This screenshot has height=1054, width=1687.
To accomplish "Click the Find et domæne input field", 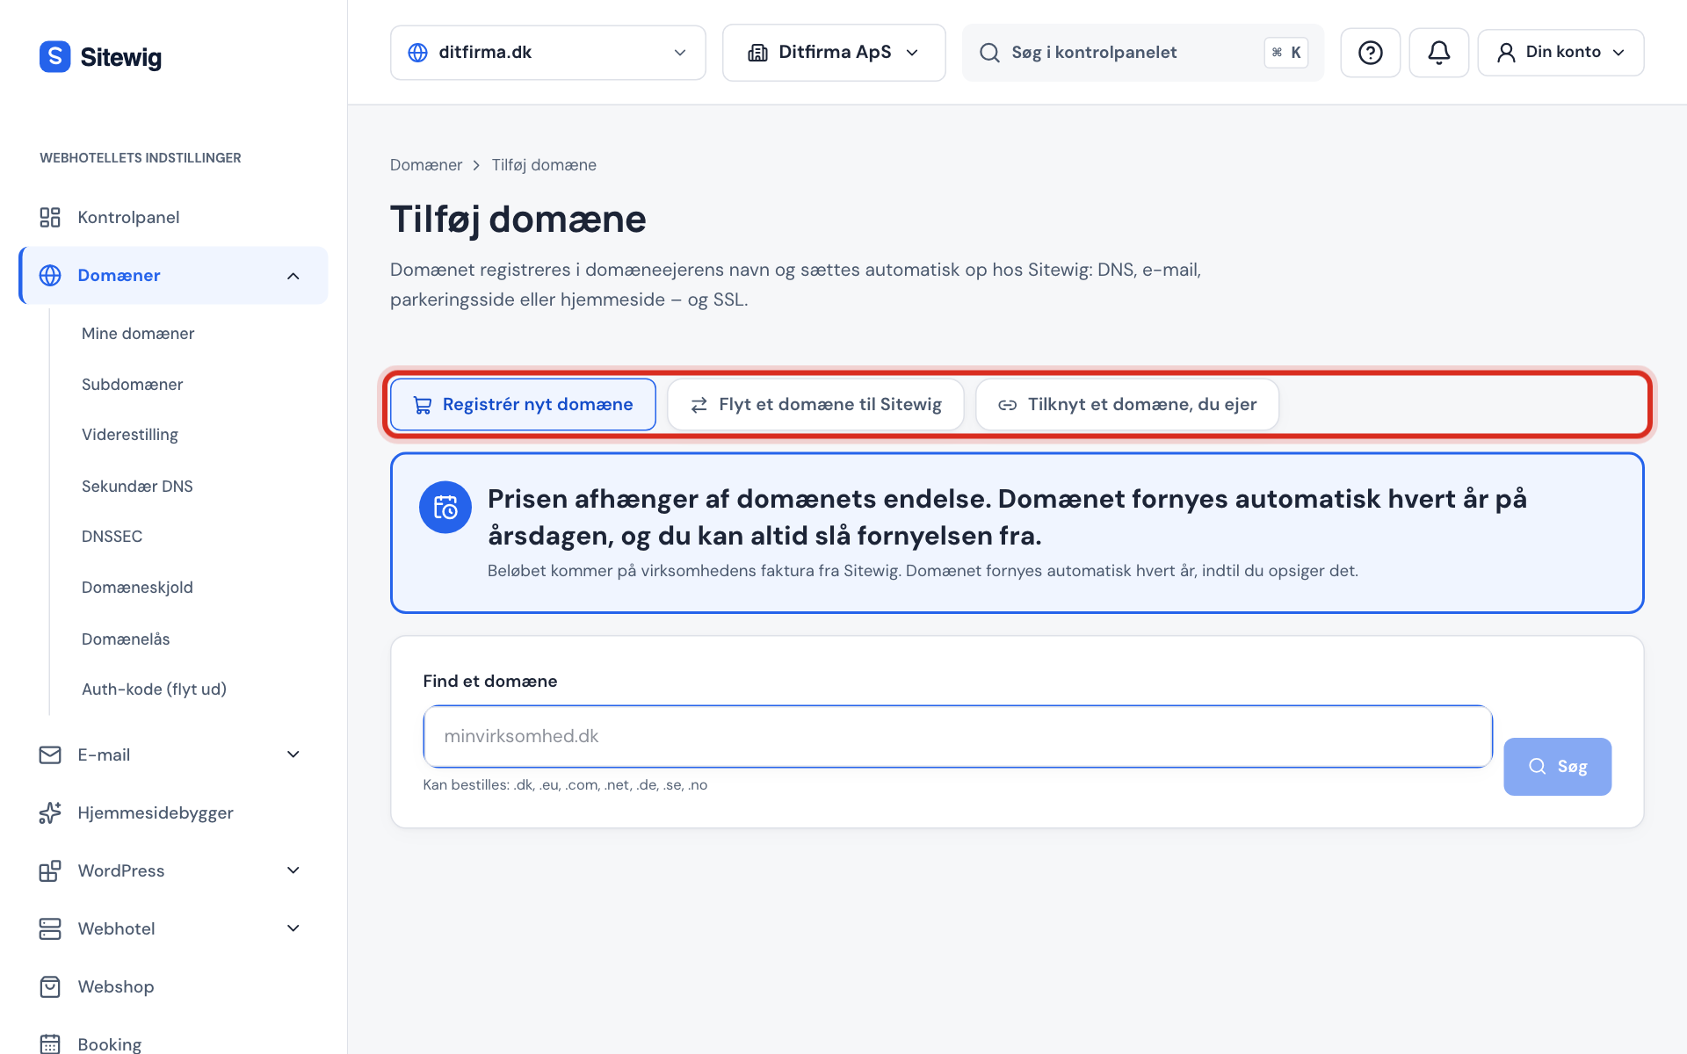I will point(958,736).
